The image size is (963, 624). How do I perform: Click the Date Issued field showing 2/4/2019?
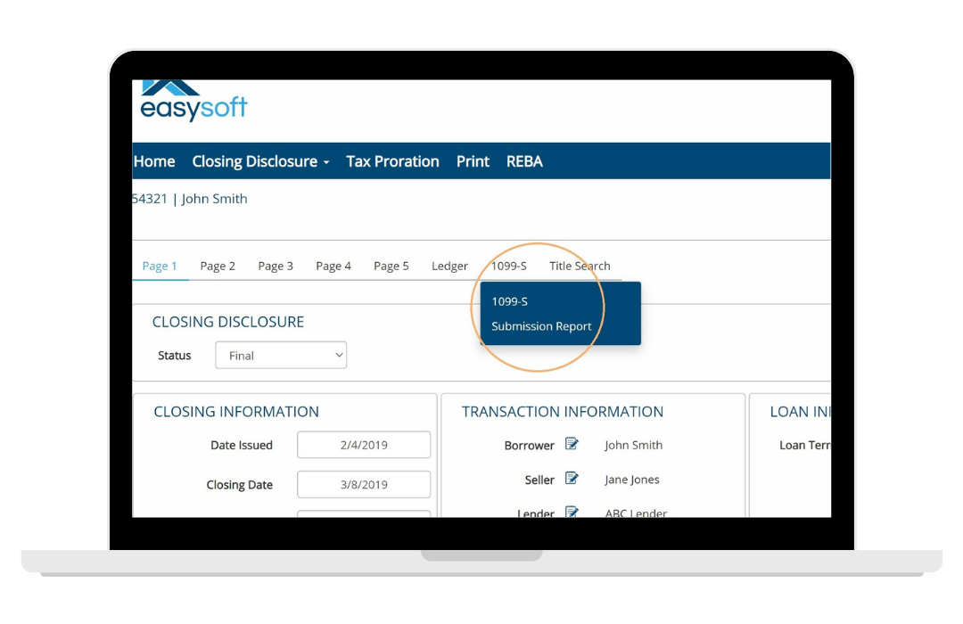pos(363,444)
